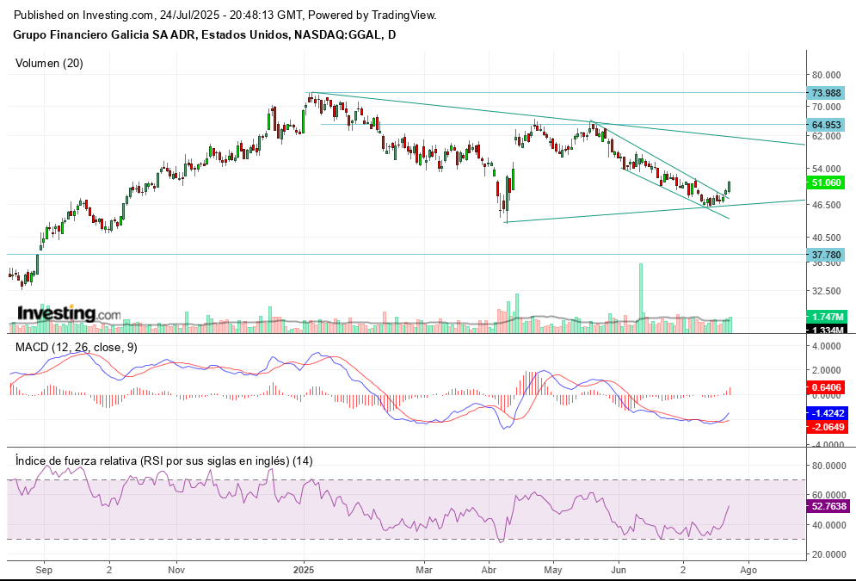Click the Ago label on time axis

(748, 570)
